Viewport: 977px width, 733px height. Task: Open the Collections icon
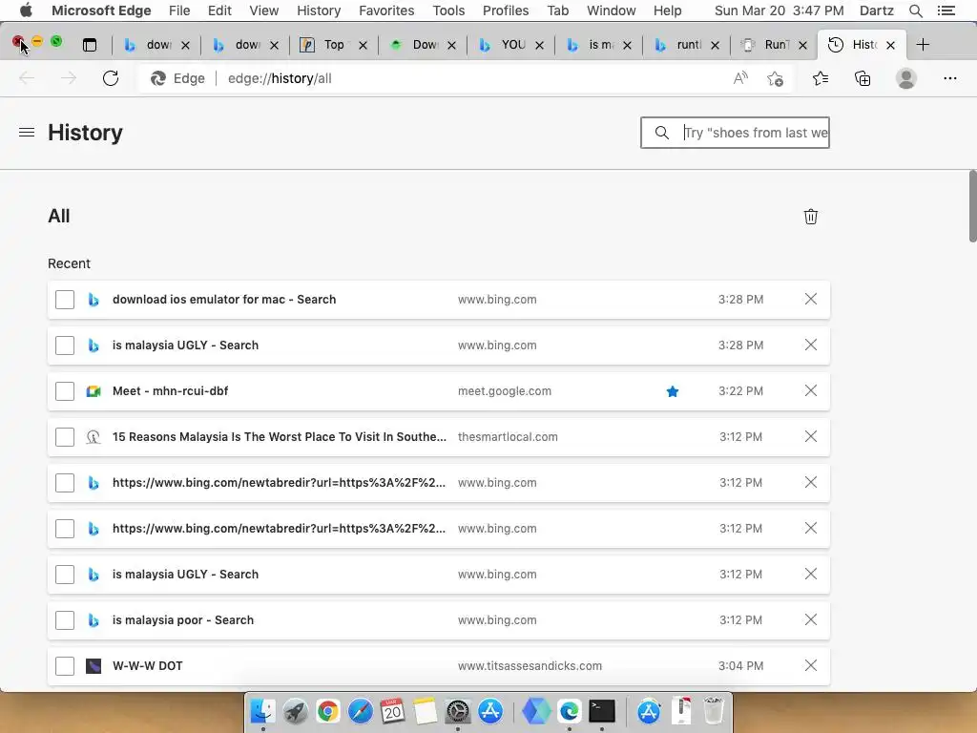(x=863, y=78)
